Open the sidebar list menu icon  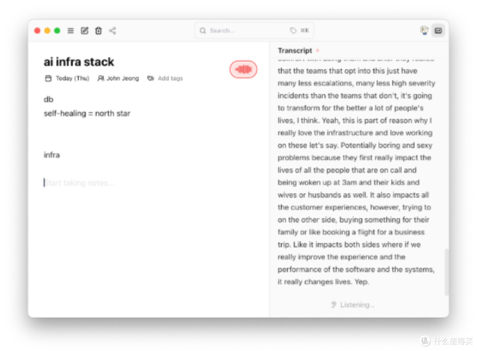tap(71, 31)
